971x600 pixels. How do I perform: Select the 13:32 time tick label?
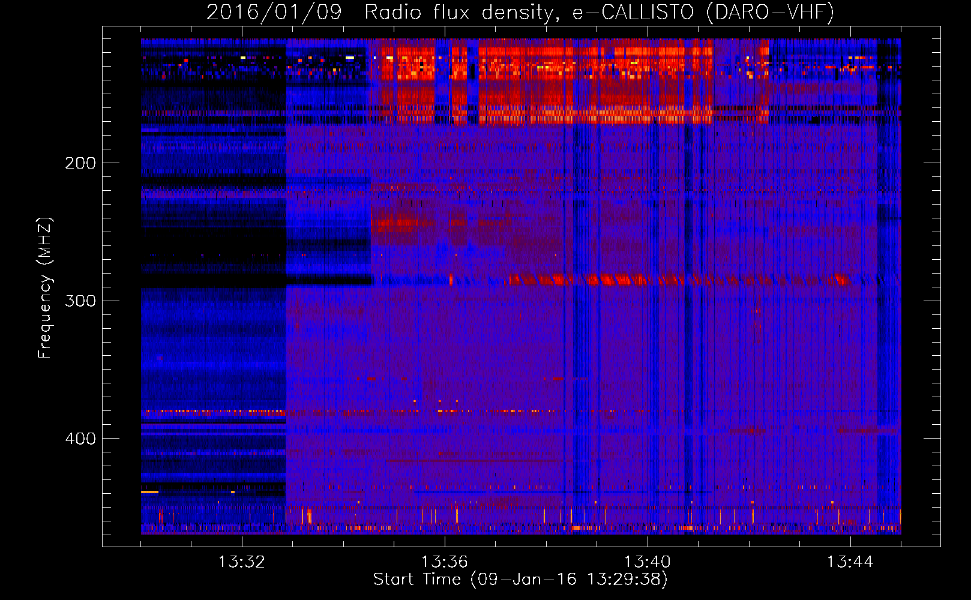(x=241, y=562)
